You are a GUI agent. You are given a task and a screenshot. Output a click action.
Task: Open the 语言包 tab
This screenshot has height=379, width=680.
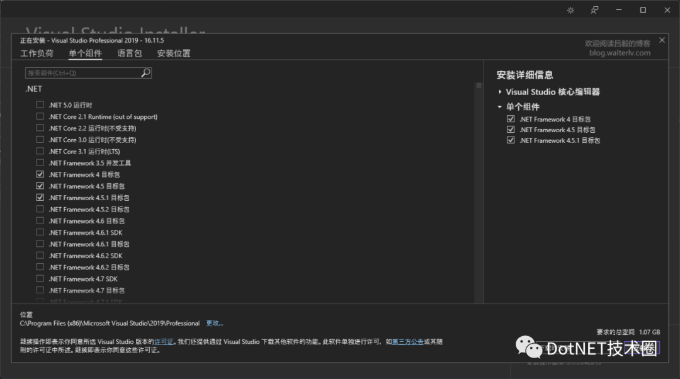pos(130,54)
